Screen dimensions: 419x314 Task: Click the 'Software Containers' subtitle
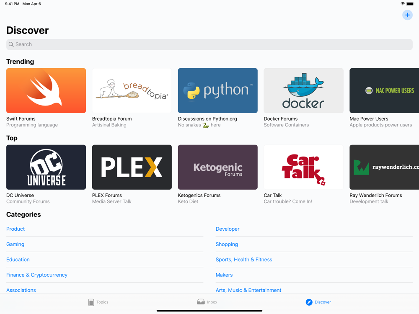[x=286, y=125]
